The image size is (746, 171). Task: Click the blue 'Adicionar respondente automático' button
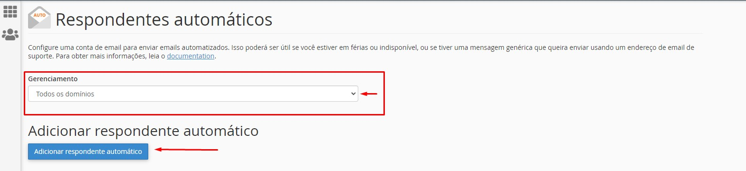(88, 152)
